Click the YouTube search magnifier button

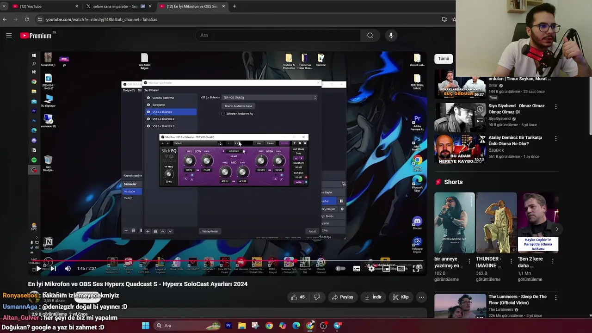tap(370, 35)
